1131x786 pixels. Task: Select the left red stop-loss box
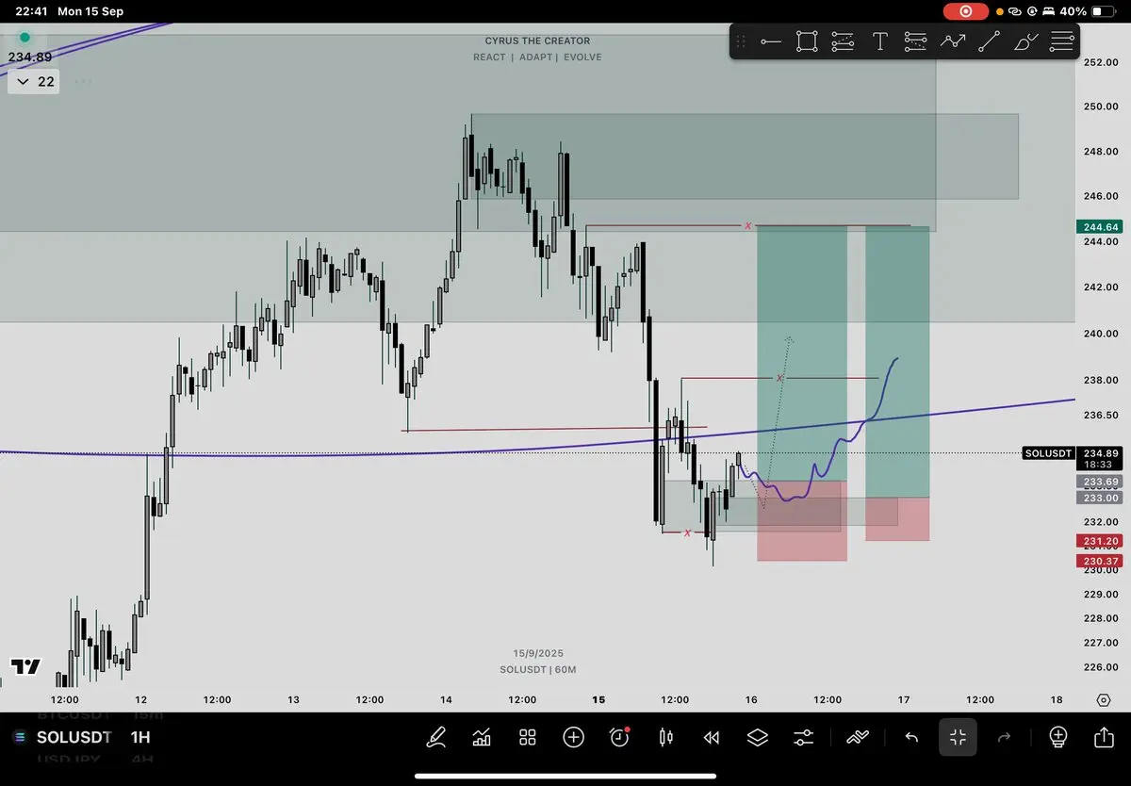[802, 520]
